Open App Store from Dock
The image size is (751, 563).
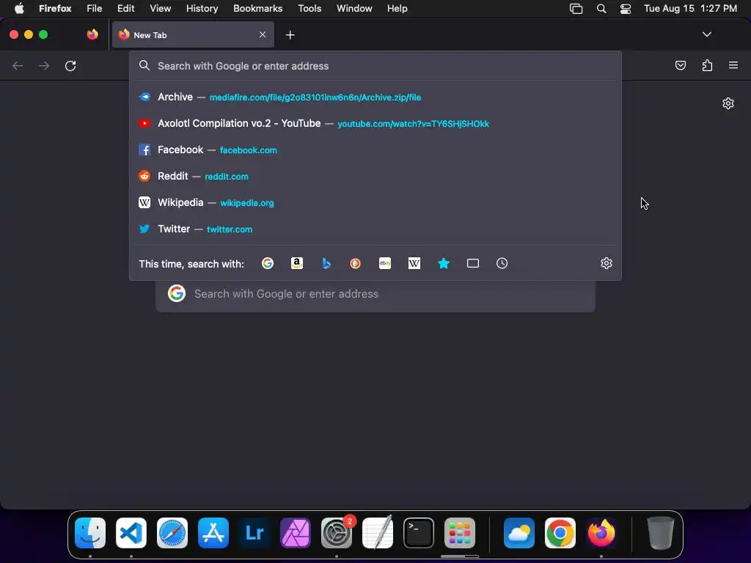[x=213, y=533]
